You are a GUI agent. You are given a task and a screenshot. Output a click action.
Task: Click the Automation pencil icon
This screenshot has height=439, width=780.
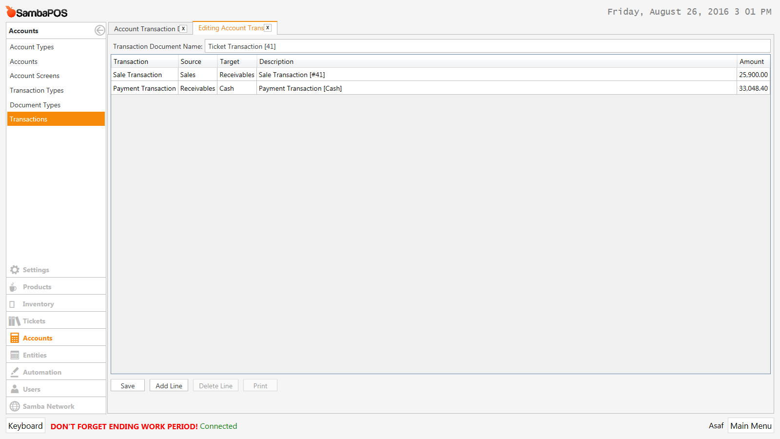click(15, 372)
